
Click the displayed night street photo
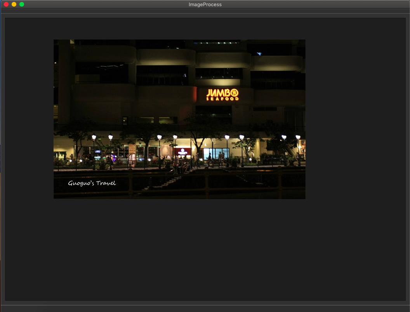point(179,119)
